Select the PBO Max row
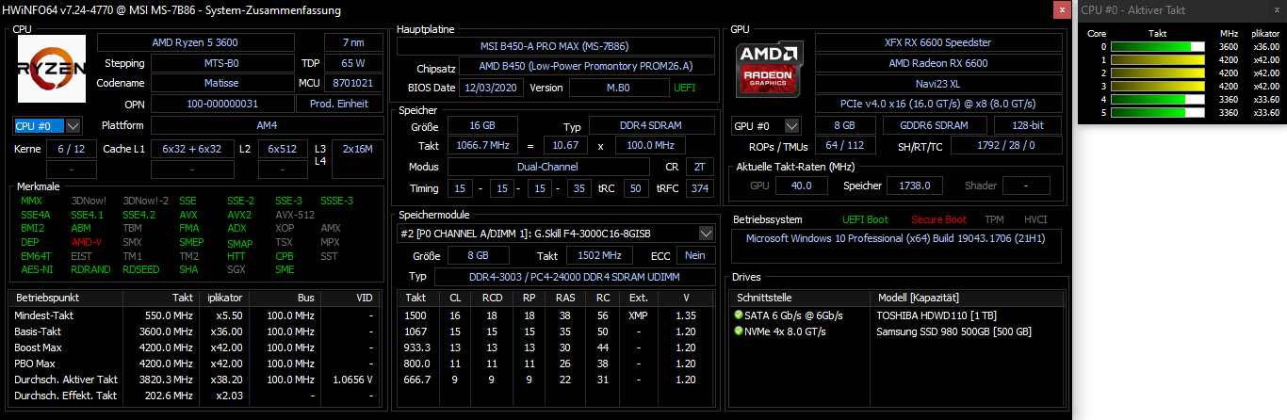Screen dimensions: 1287x420 [196, 363]
